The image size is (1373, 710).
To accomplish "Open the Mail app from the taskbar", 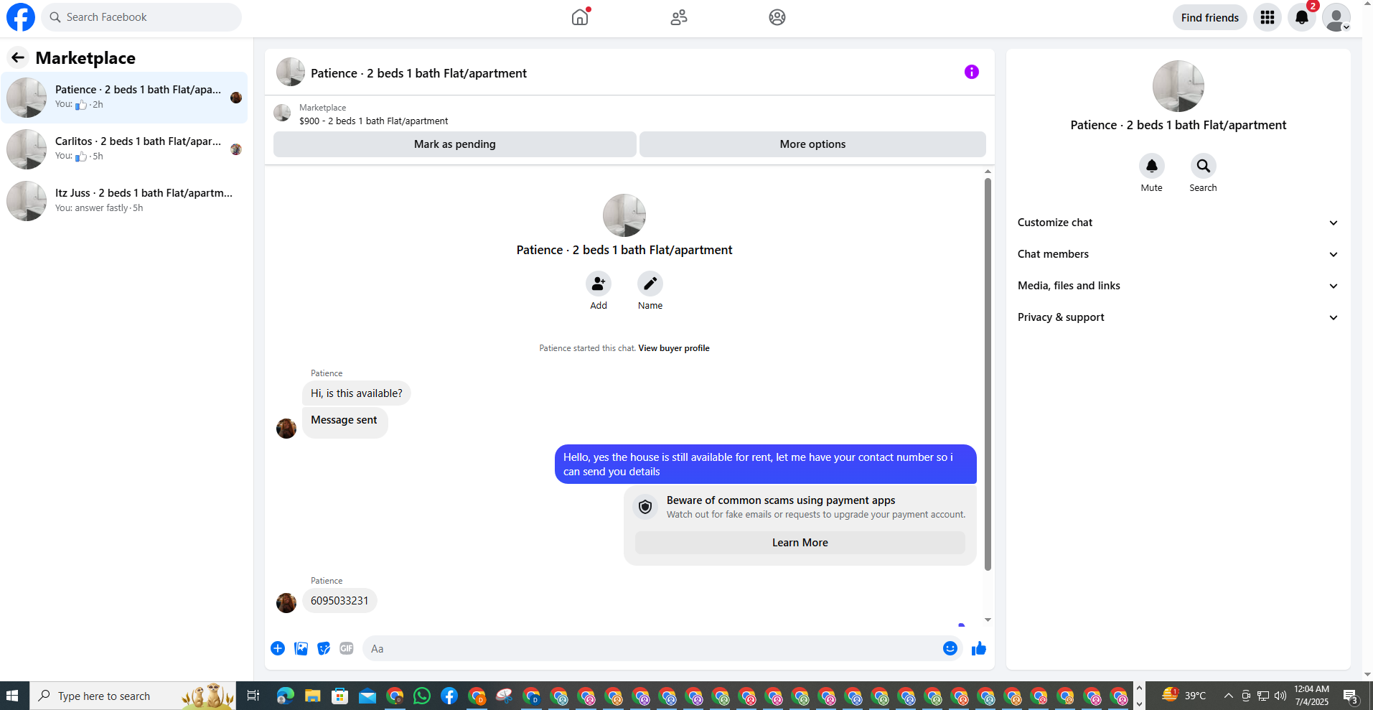I will (x=367, y=696).
